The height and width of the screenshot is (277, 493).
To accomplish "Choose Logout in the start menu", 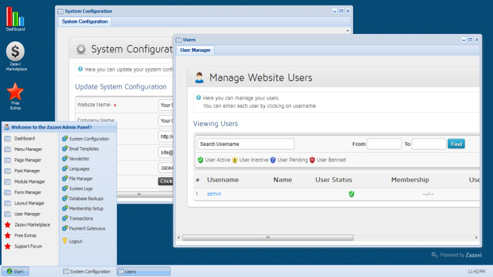I will point(75,241).
